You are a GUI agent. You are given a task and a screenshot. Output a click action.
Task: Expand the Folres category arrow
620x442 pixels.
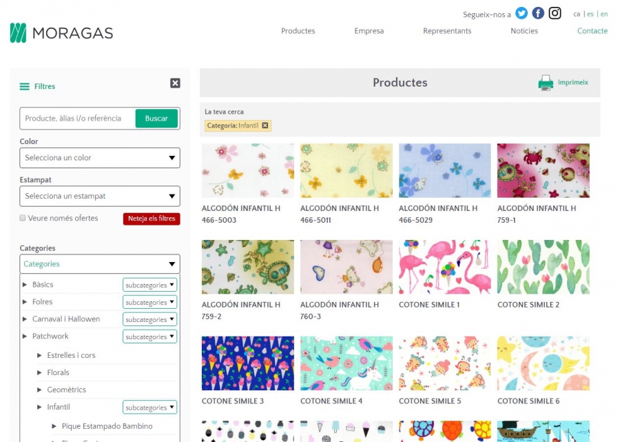tap(25, 302)
